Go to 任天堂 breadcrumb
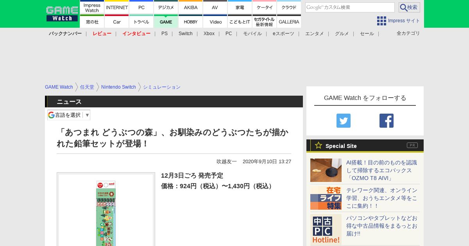The image size is (469, 246). (87, 87)
